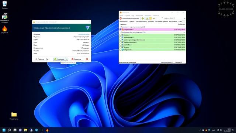Check the protonvpn.exe checkbox
This screenshot has height=133, width=236.
(121, 37)
